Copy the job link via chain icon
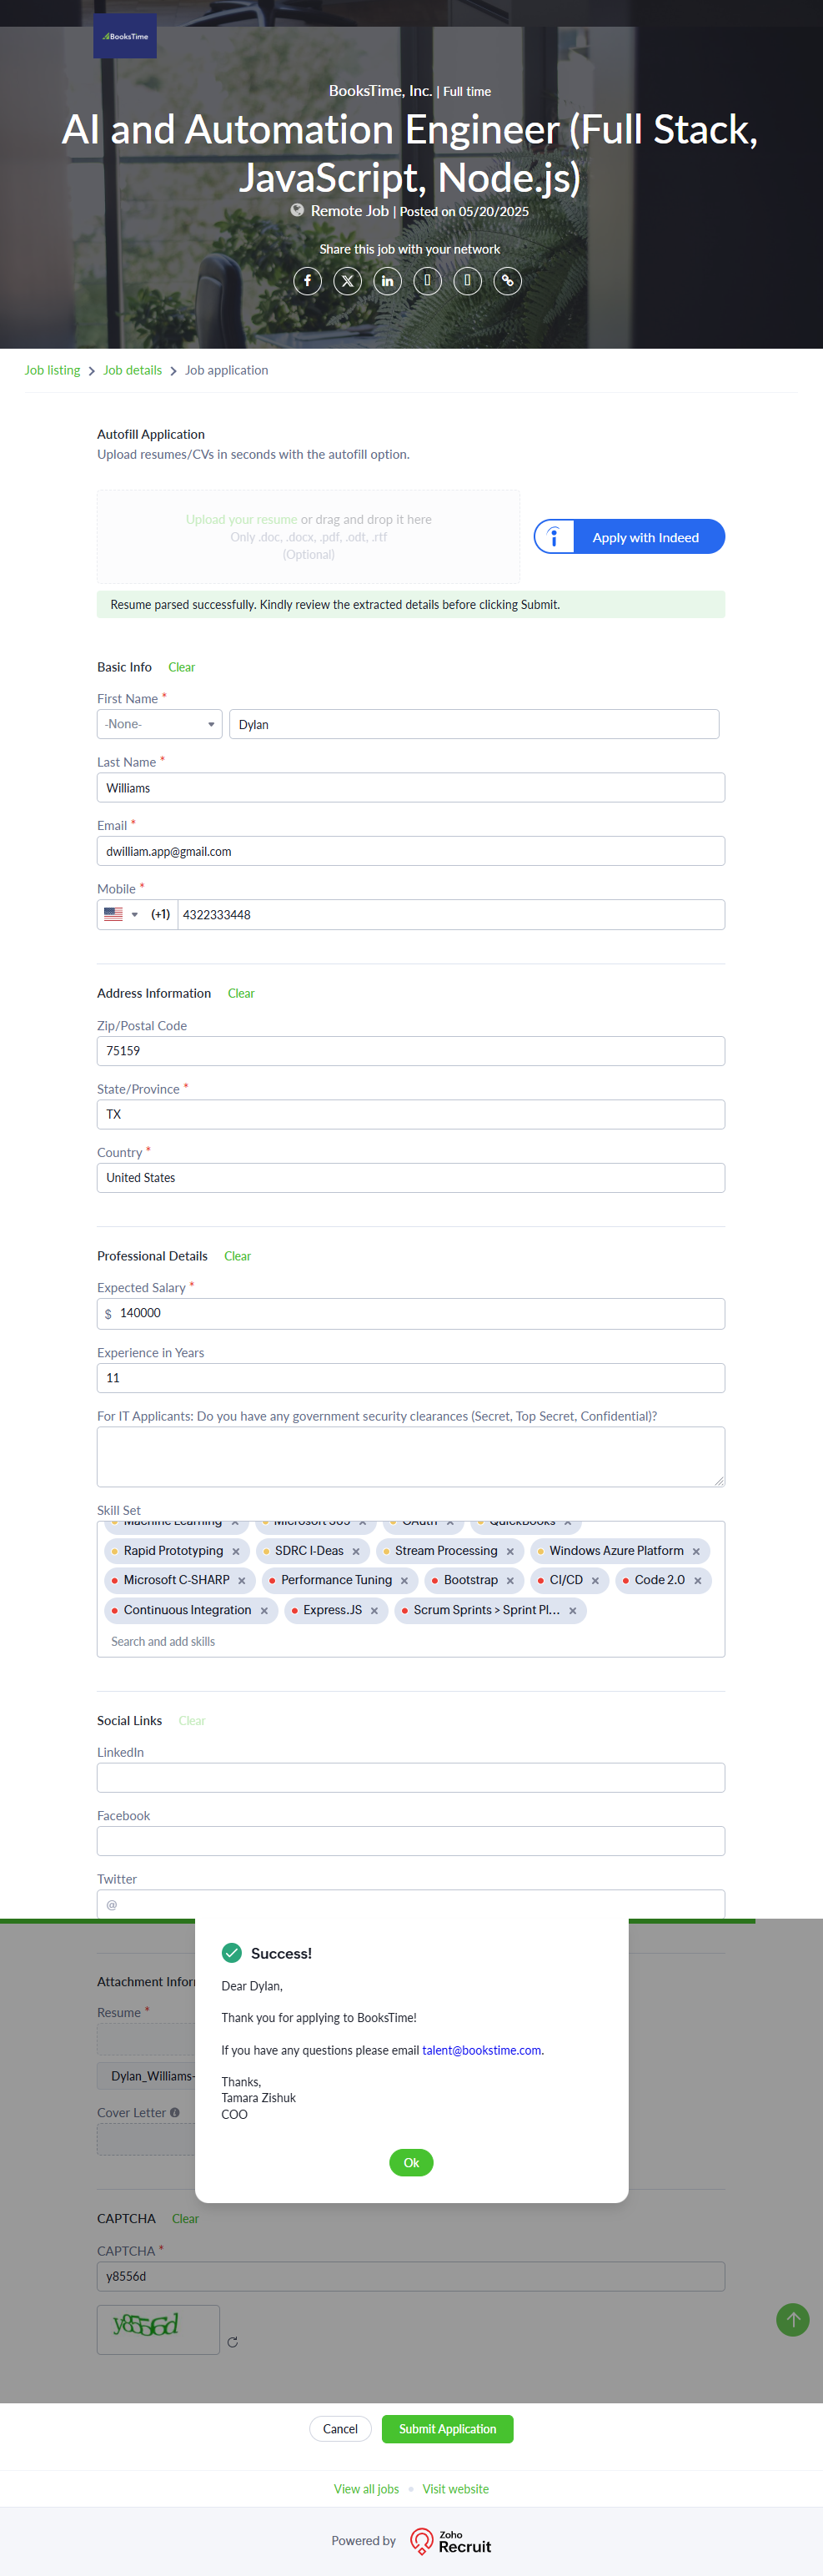The image size is (823, 2576). pyautogui.click(x=508, y=281)
